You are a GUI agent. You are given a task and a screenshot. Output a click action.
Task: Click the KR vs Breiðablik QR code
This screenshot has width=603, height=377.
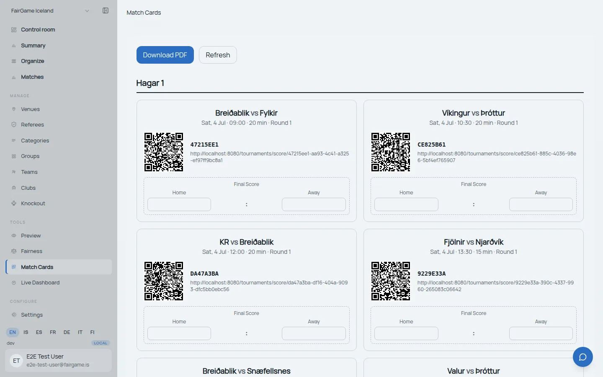point(164,281)
